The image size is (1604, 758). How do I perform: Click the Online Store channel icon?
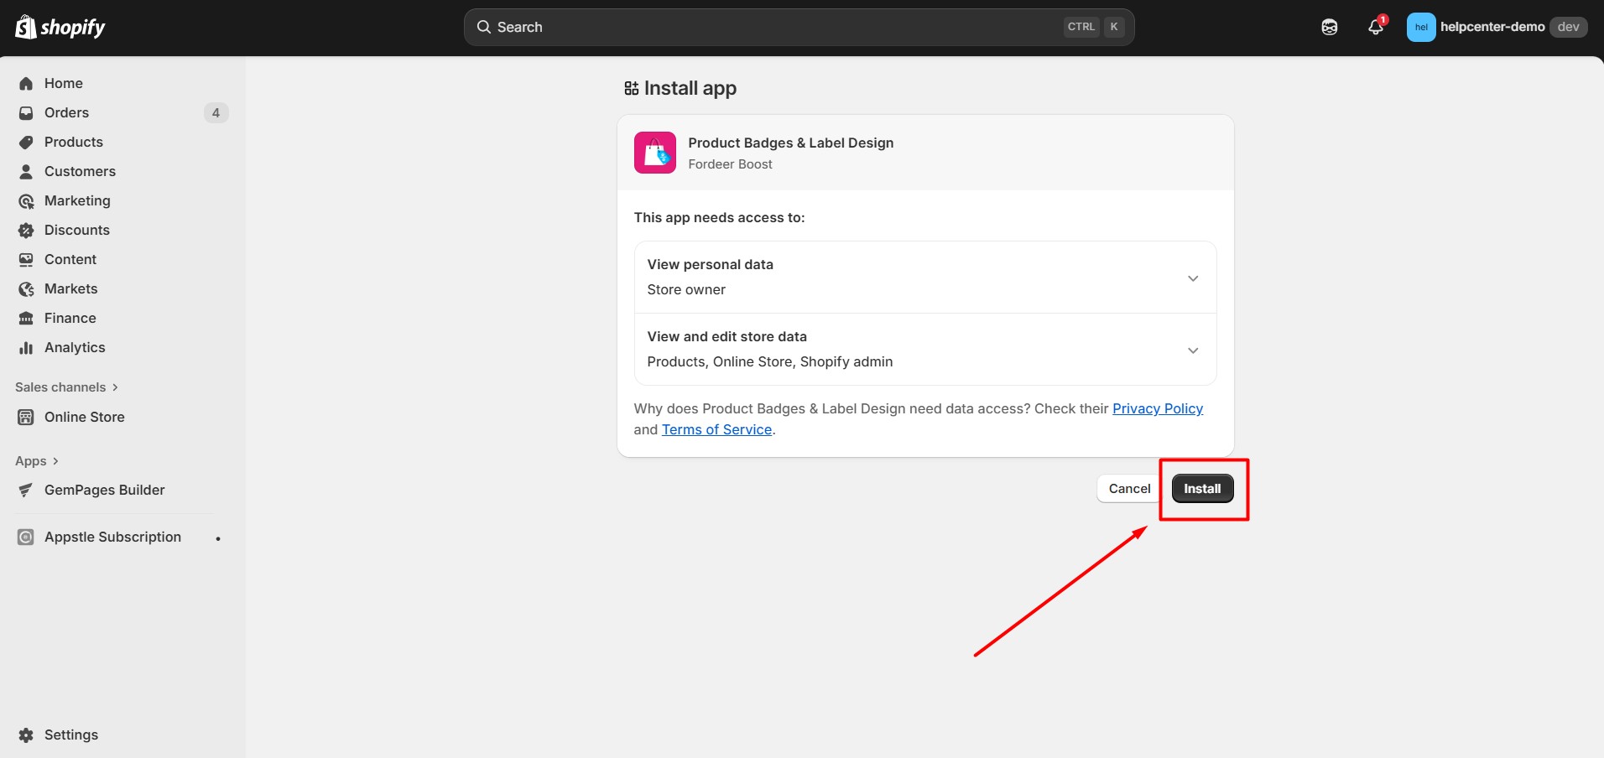pos(26,417)
